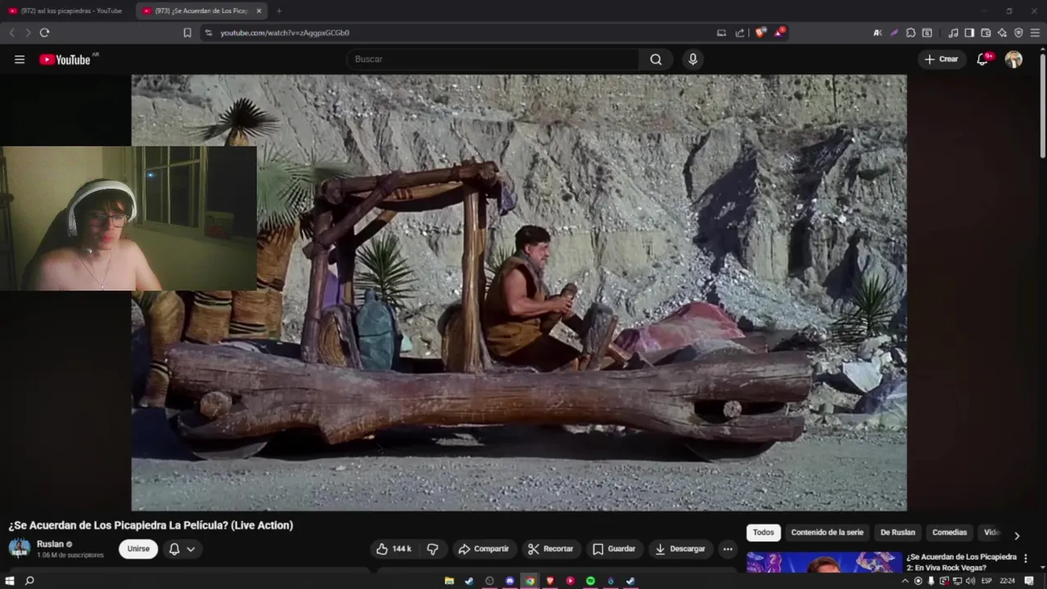The height and width of the screenshot is (589, 1047).
Task: Click the Descargar button
Action: point(681,549)
